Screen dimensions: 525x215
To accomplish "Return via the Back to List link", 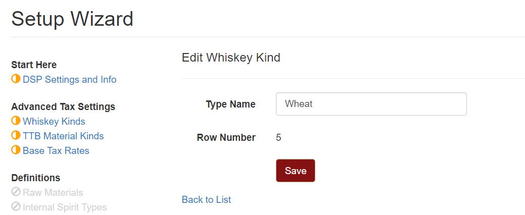I will pyautogui.click(x=206, y=200).
